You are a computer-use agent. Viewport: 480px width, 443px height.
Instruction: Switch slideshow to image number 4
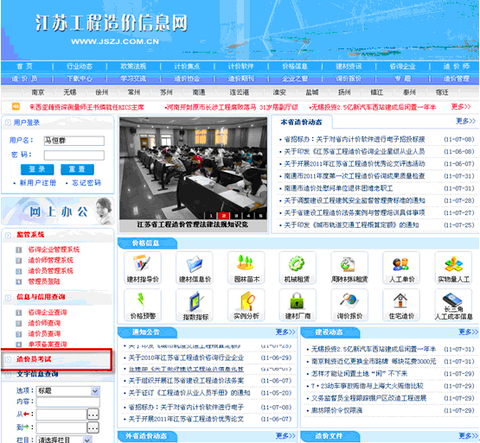(x=248, y=216)
